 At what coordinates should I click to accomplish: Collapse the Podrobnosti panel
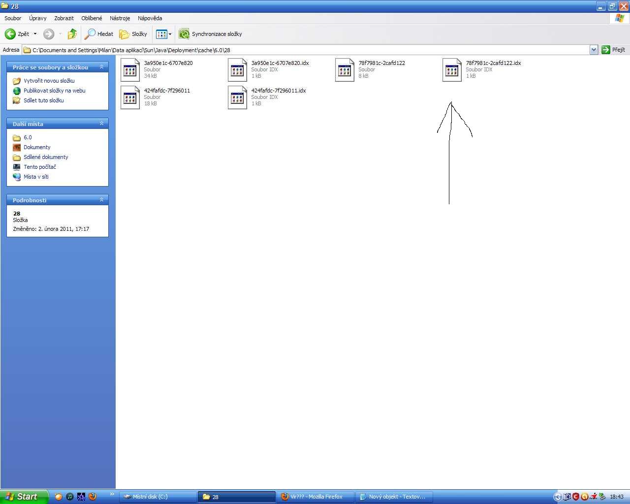point(102,200)
